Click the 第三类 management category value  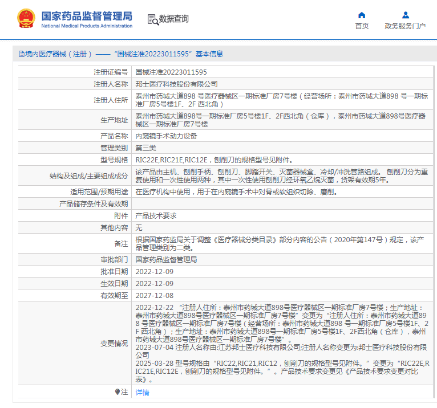(145, 148)
